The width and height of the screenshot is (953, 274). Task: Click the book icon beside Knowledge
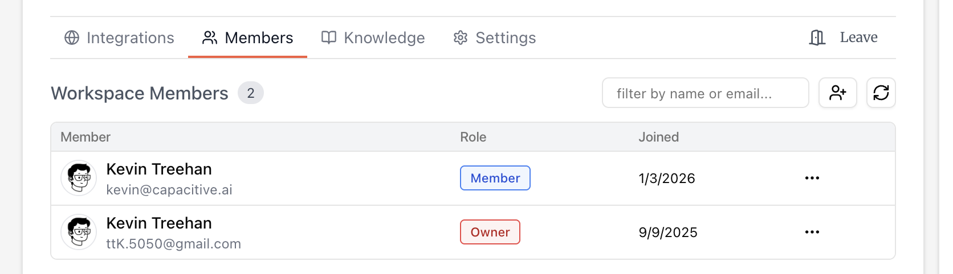click(x=329, y=38)
